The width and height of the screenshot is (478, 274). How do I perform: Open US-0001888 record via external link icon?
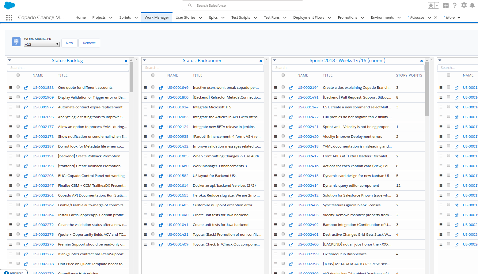(x=26, y=88)
